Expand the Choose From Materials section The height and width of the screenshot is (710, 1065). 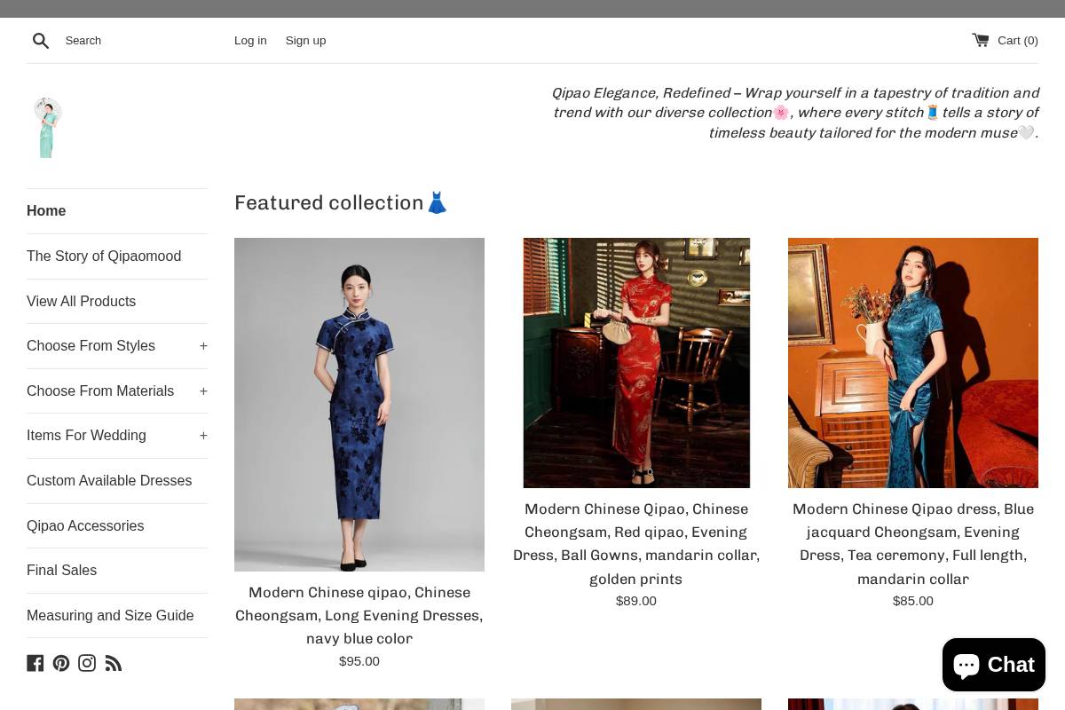(203, 390)
